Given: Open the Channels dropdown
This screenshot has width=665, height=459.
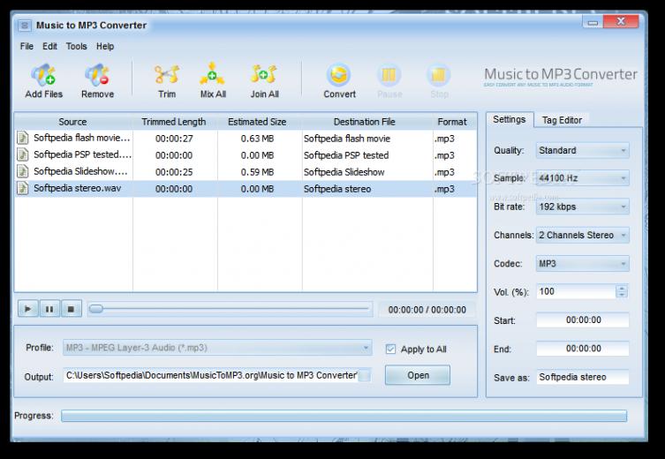Looking at the screenshot, I should click(x=582, y=236).
